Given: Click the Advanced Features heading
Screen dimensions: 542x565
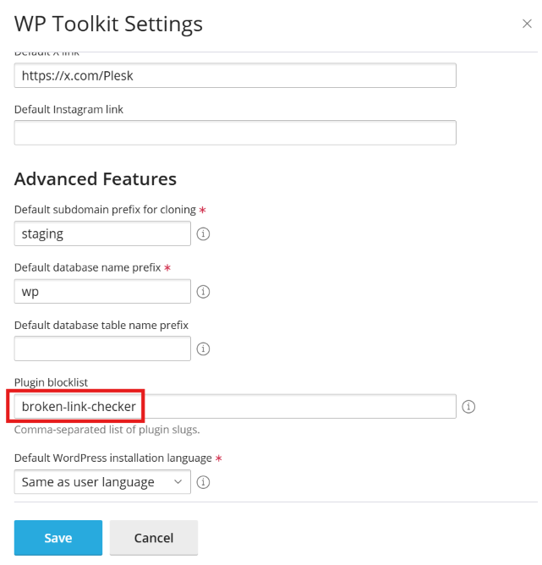Looking at the screenshot, I should coord(96,179).
